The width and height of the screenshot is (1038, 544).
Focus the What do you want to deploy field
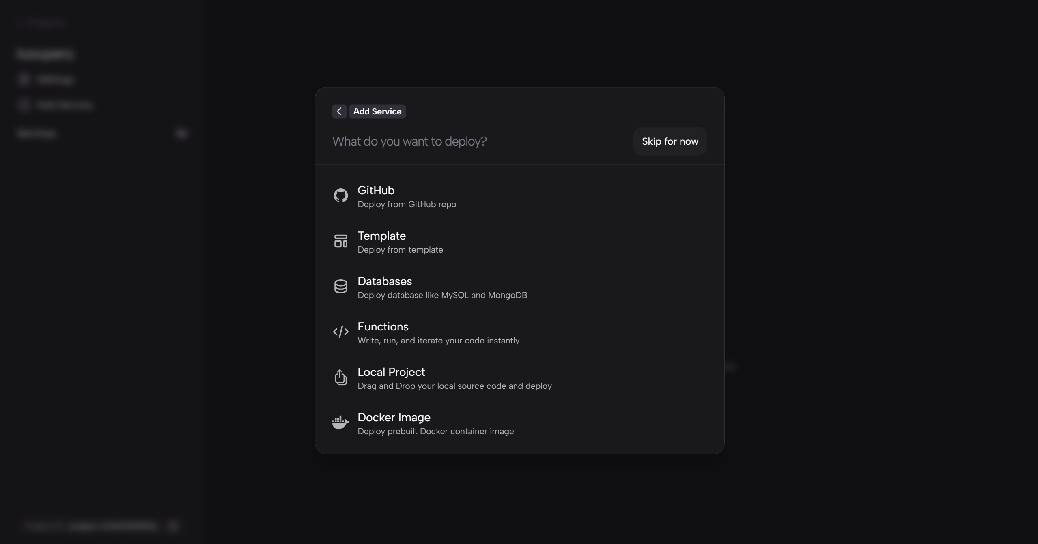point(446,141)
